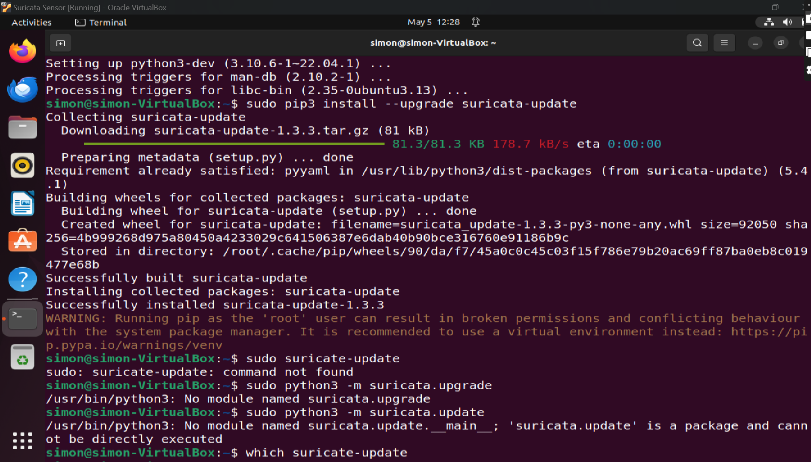Open the terminal hamburger menu
Viewport: 811px width, 462px height.
pos(724,43)
